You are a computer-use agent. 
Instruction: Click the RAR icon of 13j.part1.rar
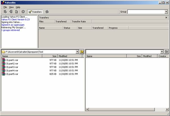point(3,60)
